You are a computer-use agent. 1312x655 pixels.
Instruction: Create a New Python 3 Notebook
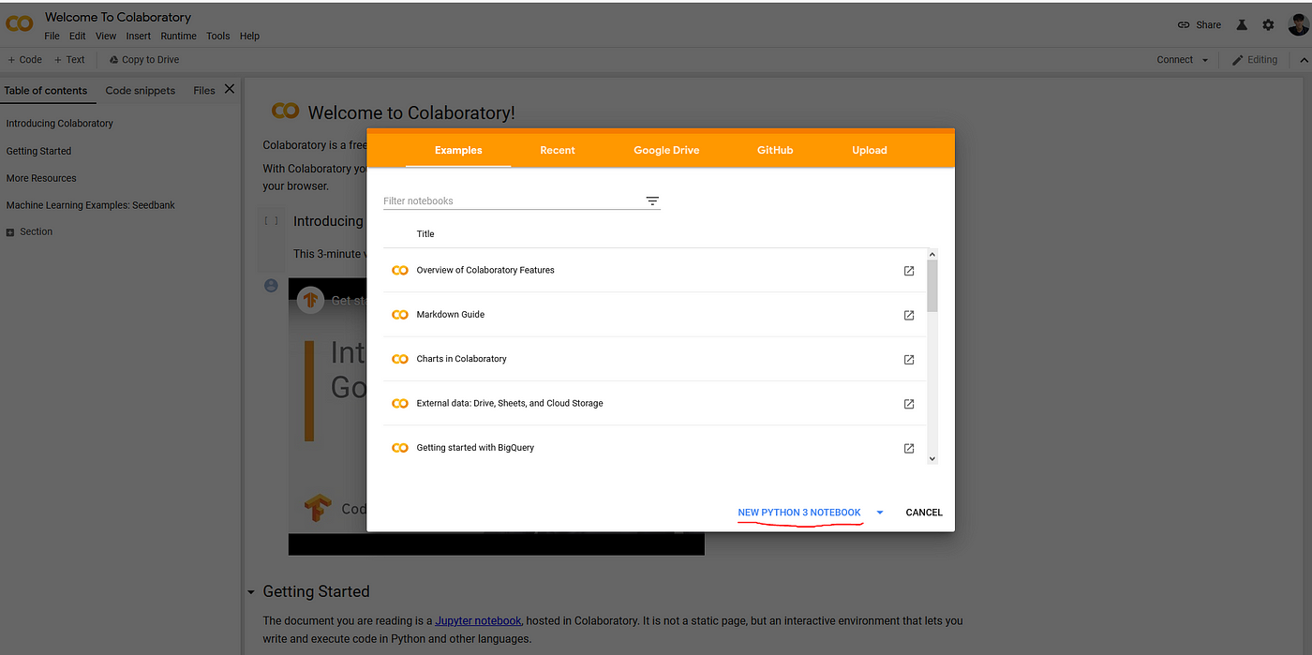(799, 513)
